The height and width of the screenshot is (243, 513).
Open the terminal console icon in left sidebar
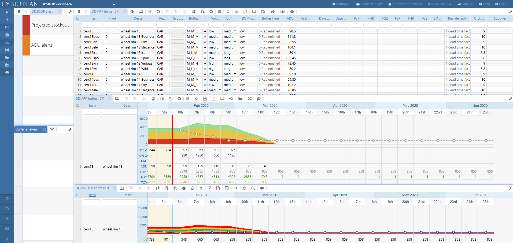coord(7,43)
